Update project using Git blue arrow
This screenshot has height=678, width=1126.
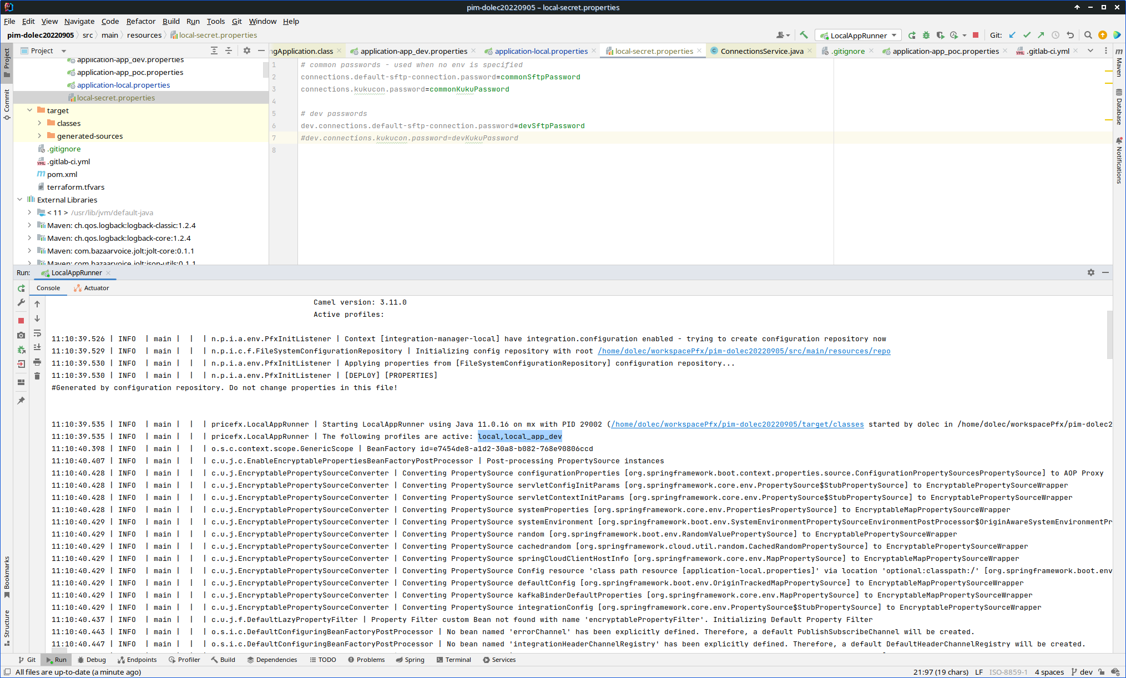pos(1012,35)
